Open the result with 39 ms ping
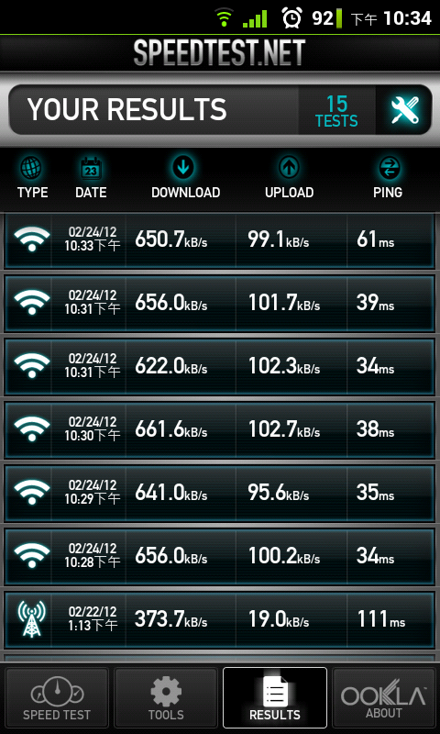This screenshot has height=734, width=440. point(220,304)
